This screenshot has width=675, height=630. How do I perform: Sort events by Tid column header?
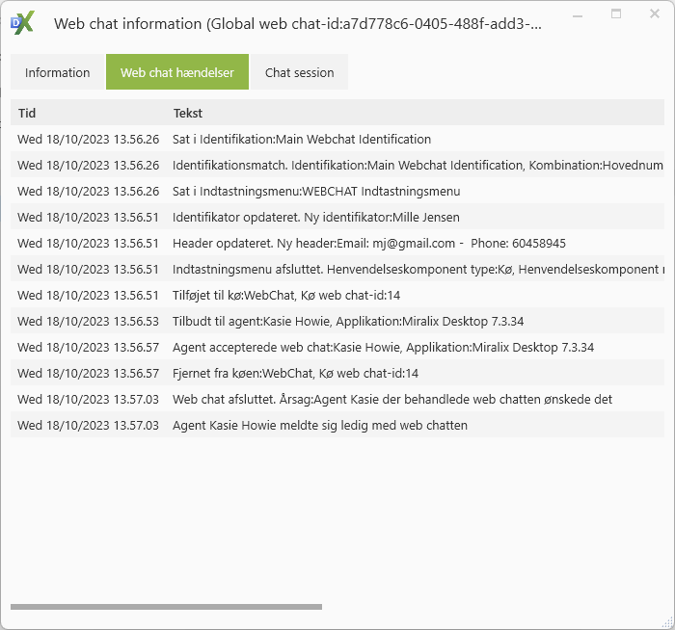point(27,113)
